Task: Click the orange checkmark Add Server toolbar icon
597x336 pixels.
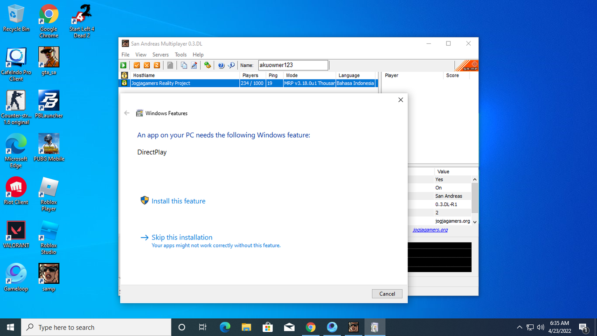Action: pyautogui.click(x=137, y=66)
